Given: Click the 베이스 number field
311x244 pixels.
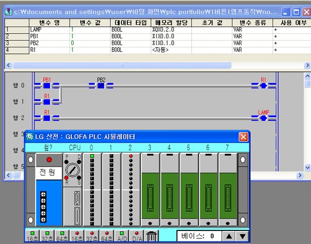Looking at the screenshot, I should tap(199, 236).
